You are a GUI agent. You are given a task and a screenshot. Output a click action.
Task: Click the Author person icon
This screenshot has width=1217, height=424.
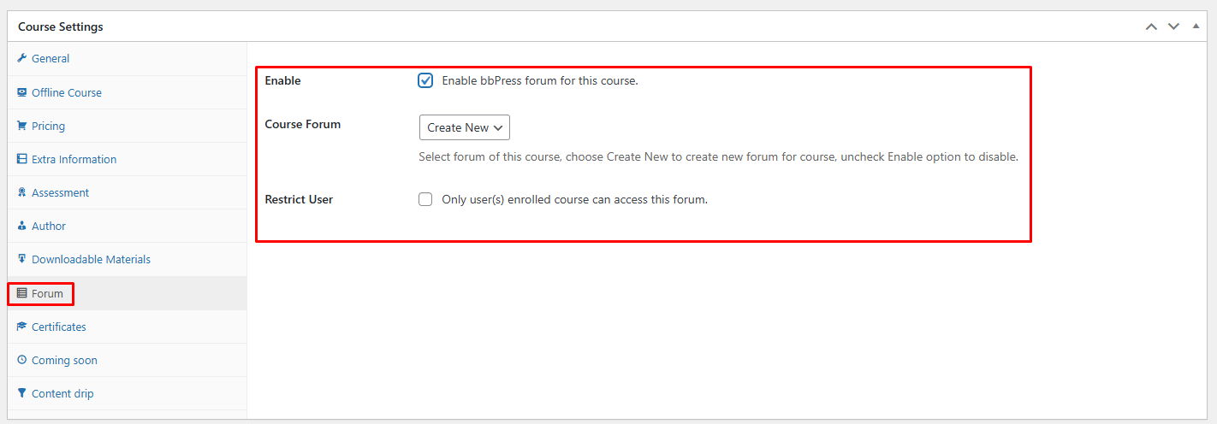(22, 226)
